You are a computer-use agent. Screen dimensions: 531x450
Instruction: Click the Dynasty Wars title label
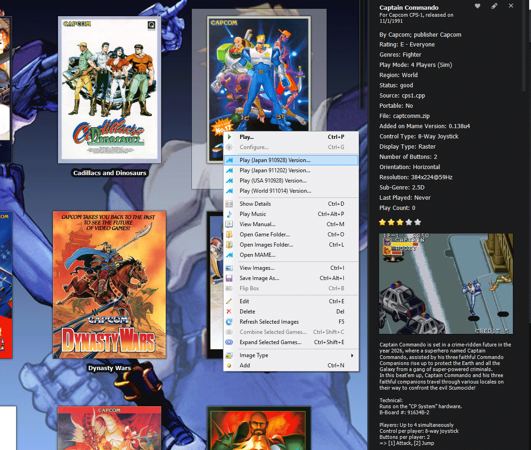tap(109, 368)
